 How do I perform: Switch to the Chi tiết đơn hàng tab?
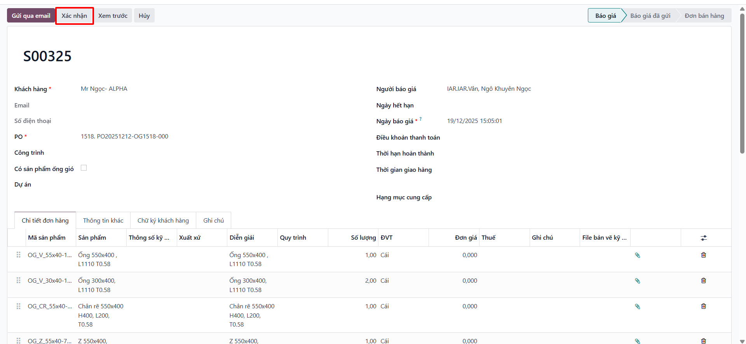point(45,220)
